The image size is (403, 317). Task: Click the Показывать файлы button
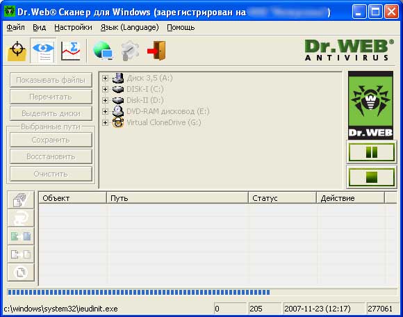coord(51,80)
